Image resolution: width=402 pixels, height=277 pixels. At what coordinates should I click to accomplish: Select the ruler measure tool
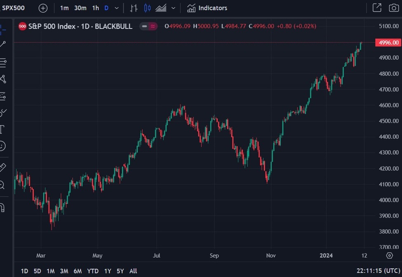[2, 167]
